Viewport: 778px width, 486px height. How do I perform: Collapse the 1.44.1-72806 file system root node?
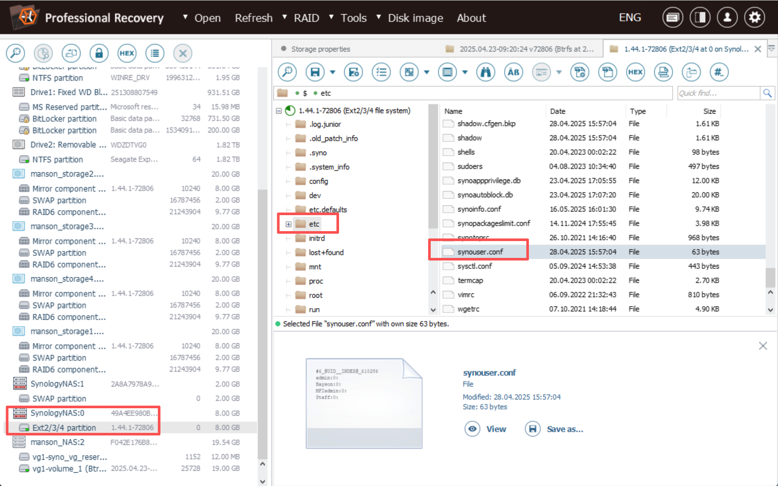pos(279,111)
